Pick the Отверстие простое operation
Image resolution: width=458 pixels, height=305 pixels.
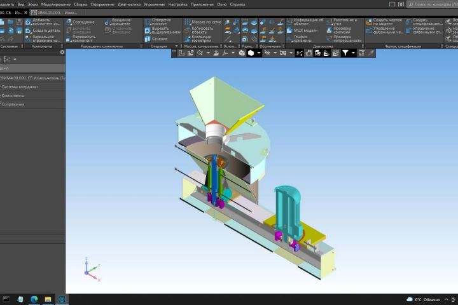[x=158, y=22]
